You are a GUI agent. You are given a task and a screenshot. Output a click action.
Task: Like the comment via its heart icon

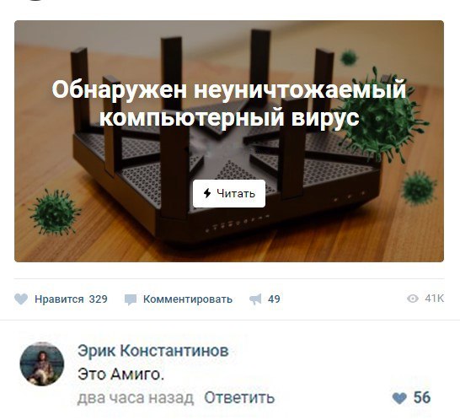click(x=399, y=398)
